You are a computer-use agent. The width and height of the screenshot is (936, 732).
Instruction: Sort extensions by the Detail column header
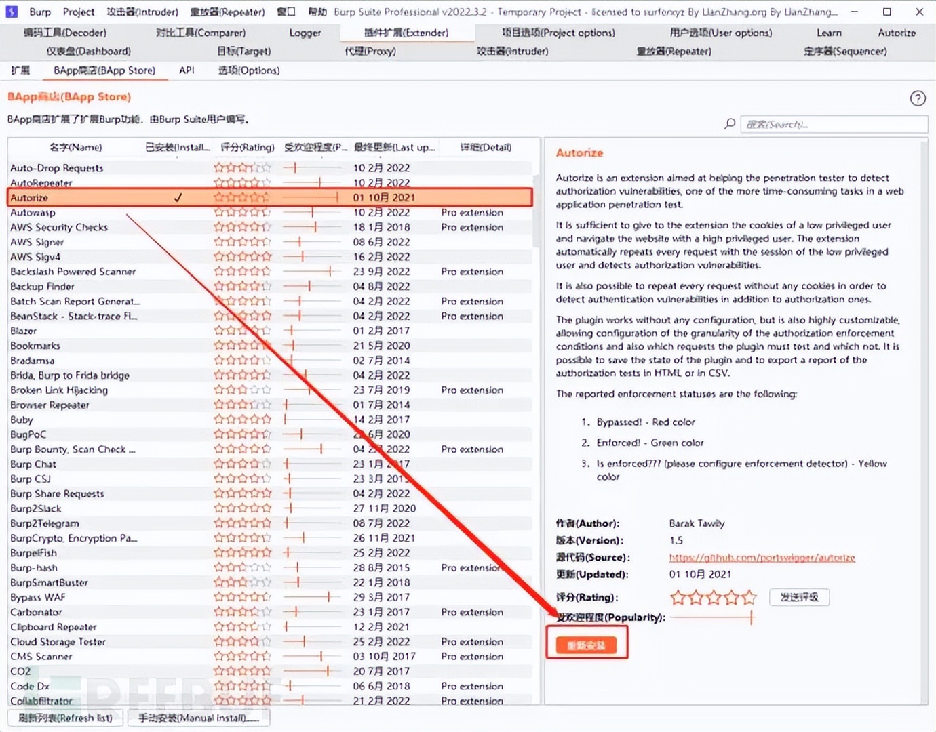click(x=486, y=147)
